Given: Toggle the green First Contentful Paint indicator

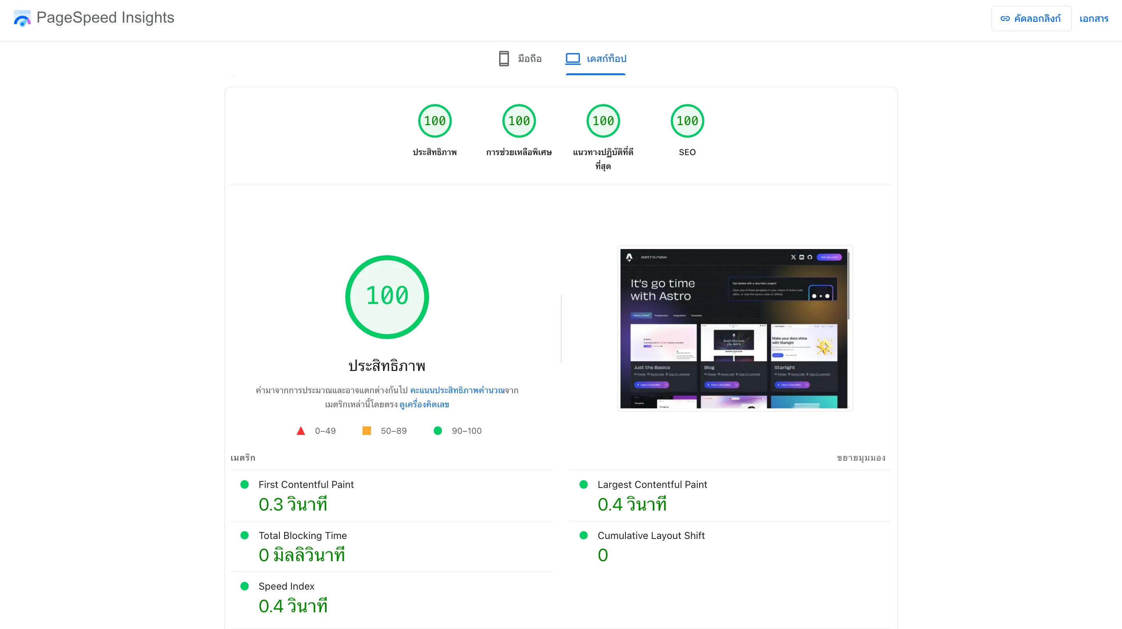Looking at the screenshot, I should pos(245,484).
